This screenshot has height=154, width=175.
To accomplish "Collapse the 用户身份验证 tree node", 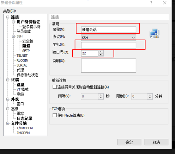I will (13, 22).
